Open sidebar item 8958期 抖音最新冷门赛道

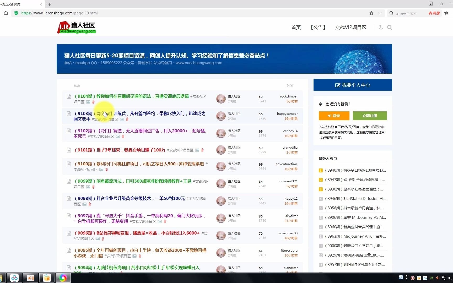(354, 208)
